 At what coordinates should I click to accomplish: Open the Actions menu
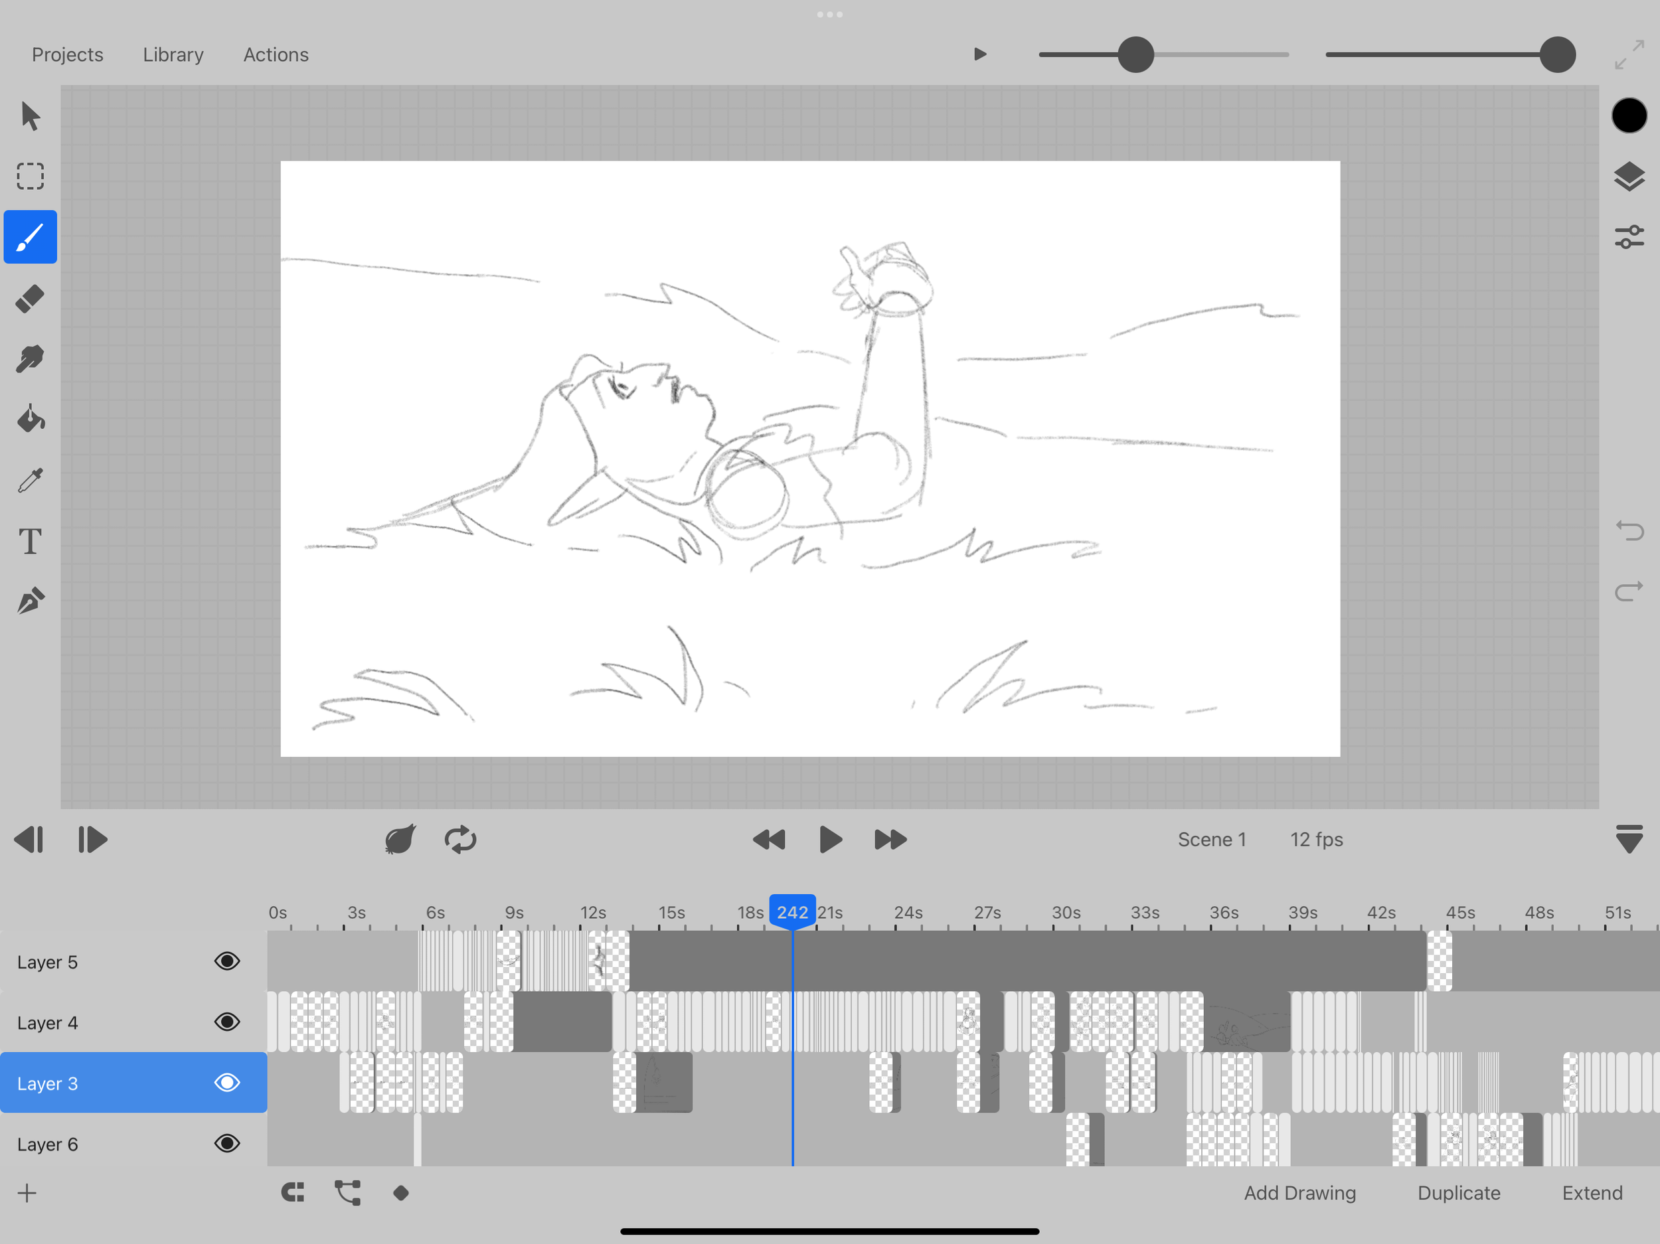click(x=276, y=55)
